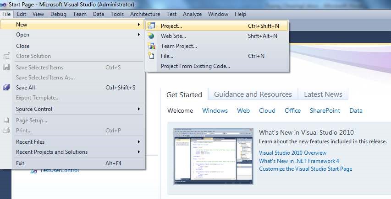The height and width of the screenshot is (199, 391).
Task: Select Project From Existing Code
Action: click(195, 66)
